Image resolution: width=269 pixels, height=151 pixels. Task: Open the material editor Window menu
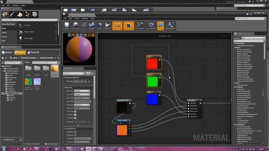(85, 18)
